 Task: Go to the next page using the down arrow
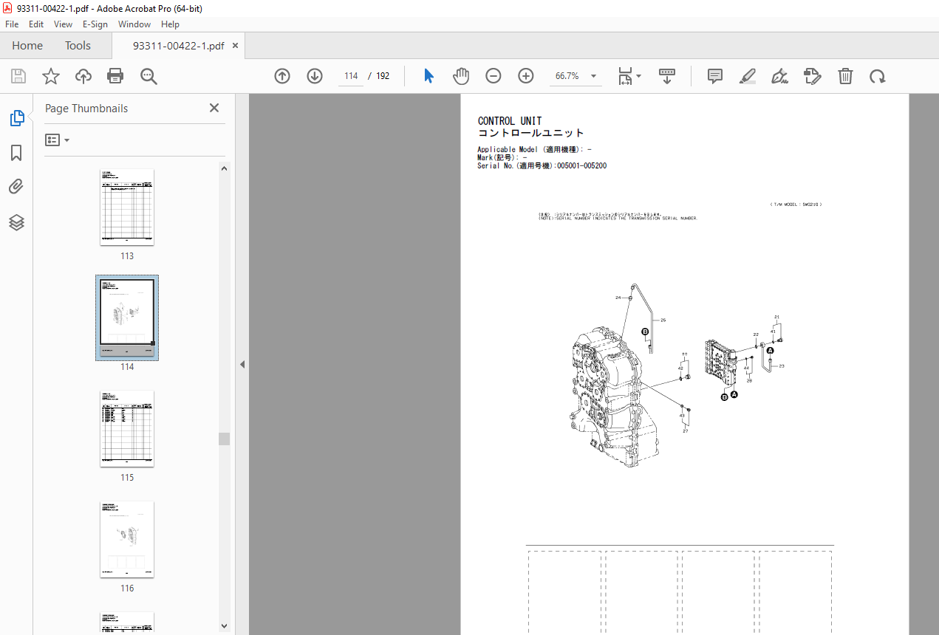(x=315, y=76)
